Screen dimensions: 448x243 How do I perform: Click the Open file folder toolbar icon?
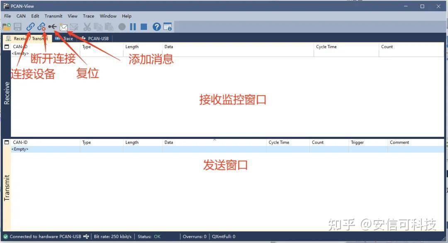[x=7, y=27]
